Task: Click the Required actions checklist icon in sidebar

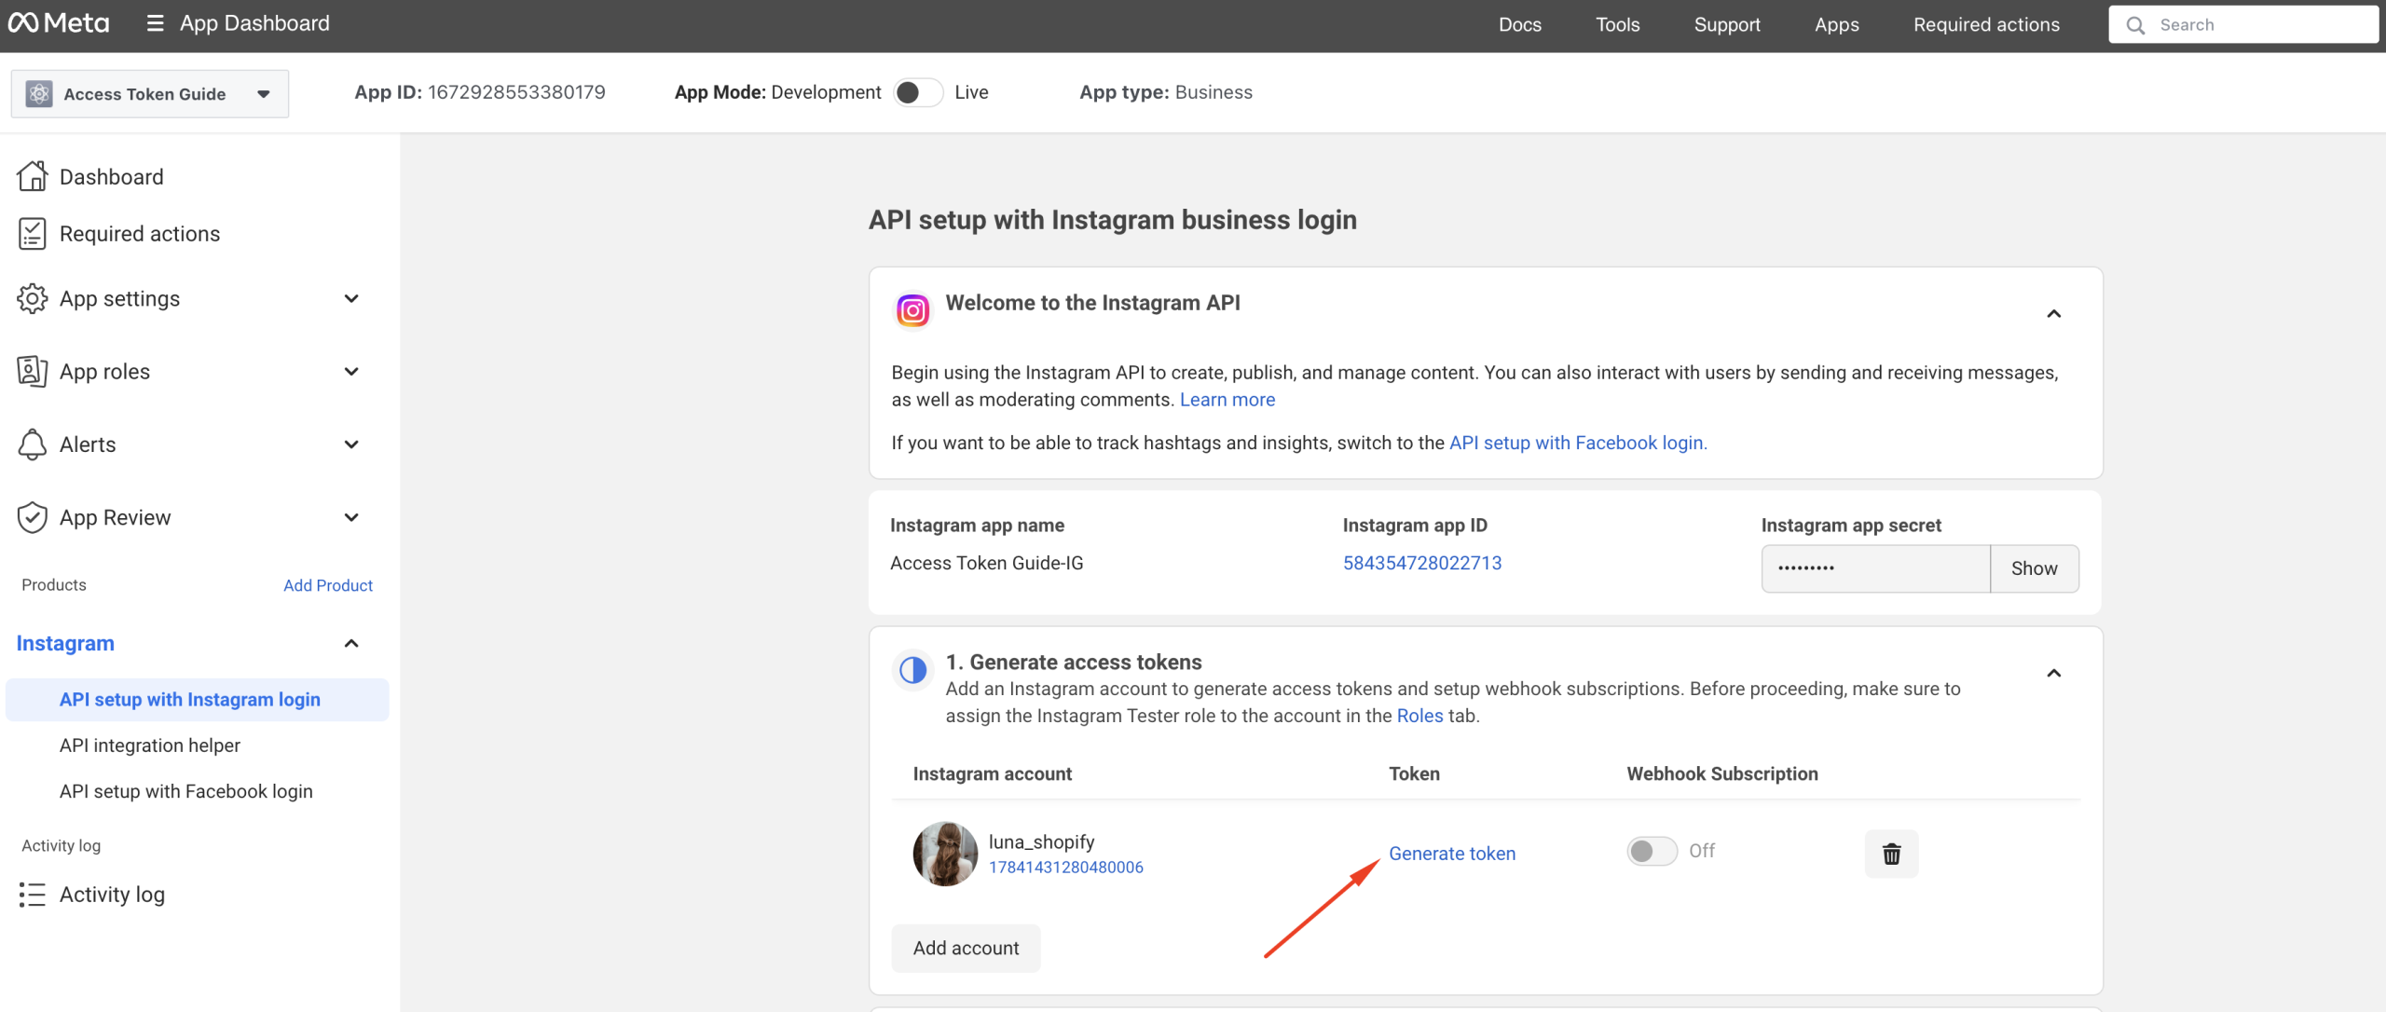Action: click(32, 234)
